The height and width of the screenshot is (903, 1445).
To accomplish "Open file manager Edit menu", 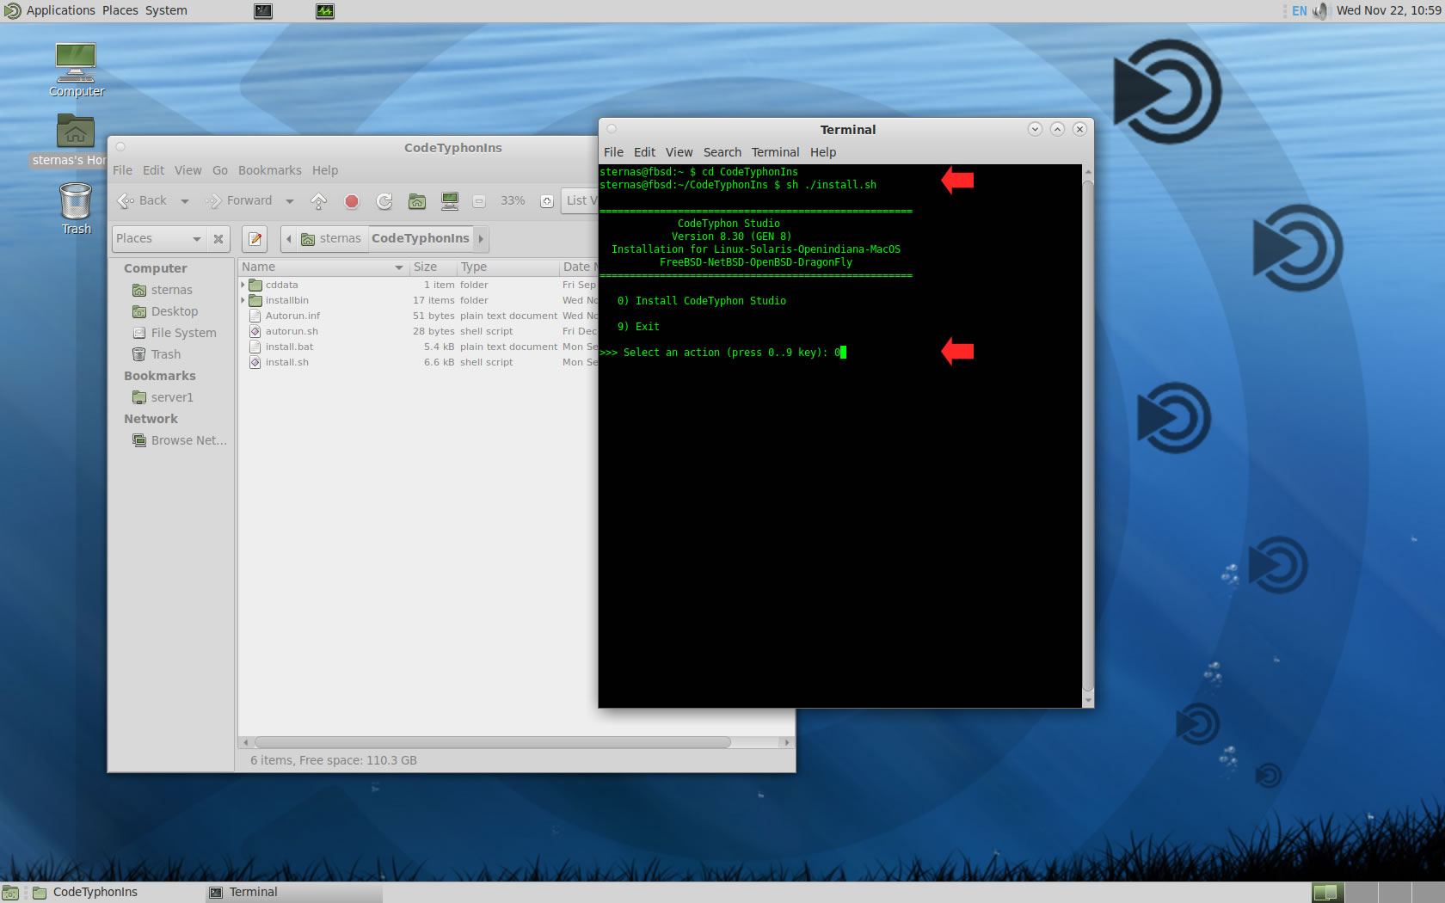I will tap(154, 170).
